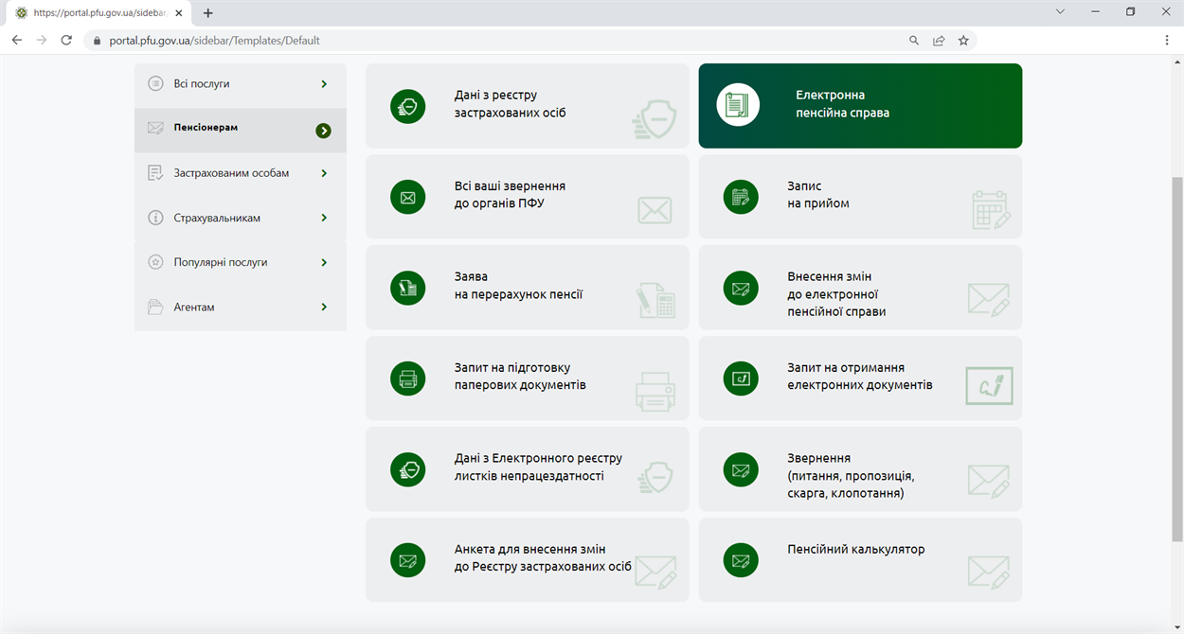
Task: Click the star icon beside Популярні послуги
Action: coord(155,262)
